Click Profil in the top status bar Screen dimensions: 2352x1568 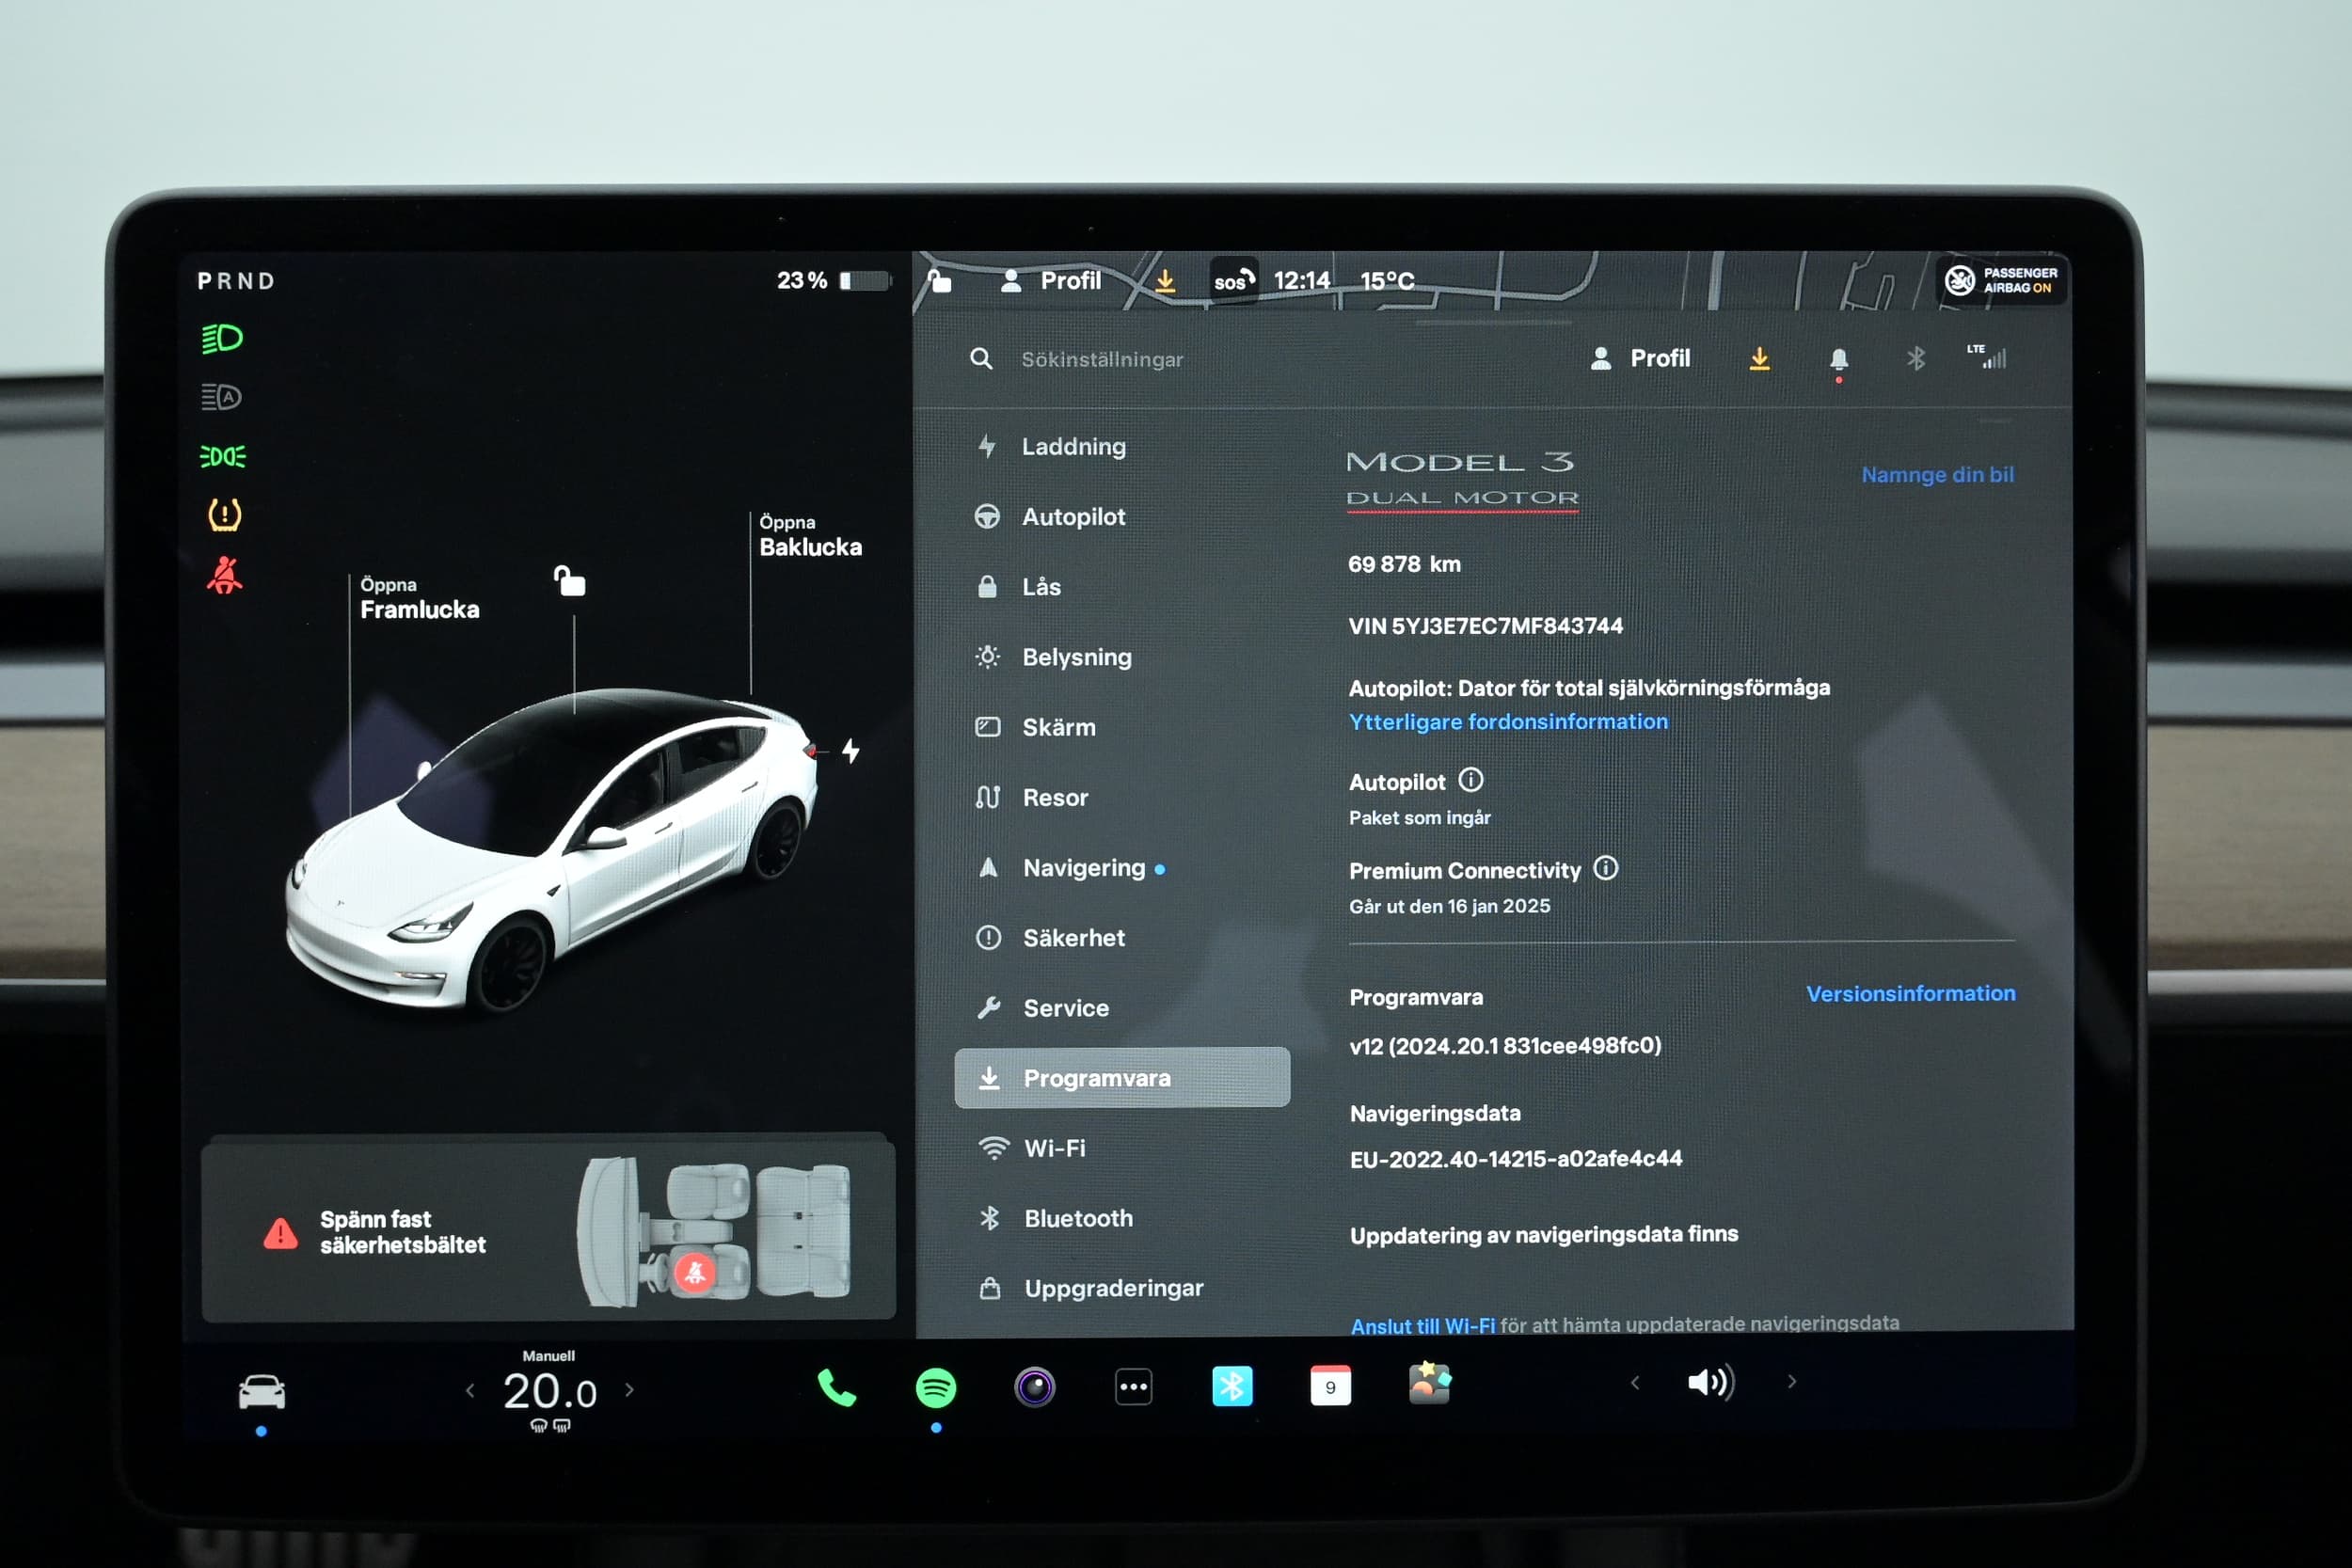pos(1051,280)
